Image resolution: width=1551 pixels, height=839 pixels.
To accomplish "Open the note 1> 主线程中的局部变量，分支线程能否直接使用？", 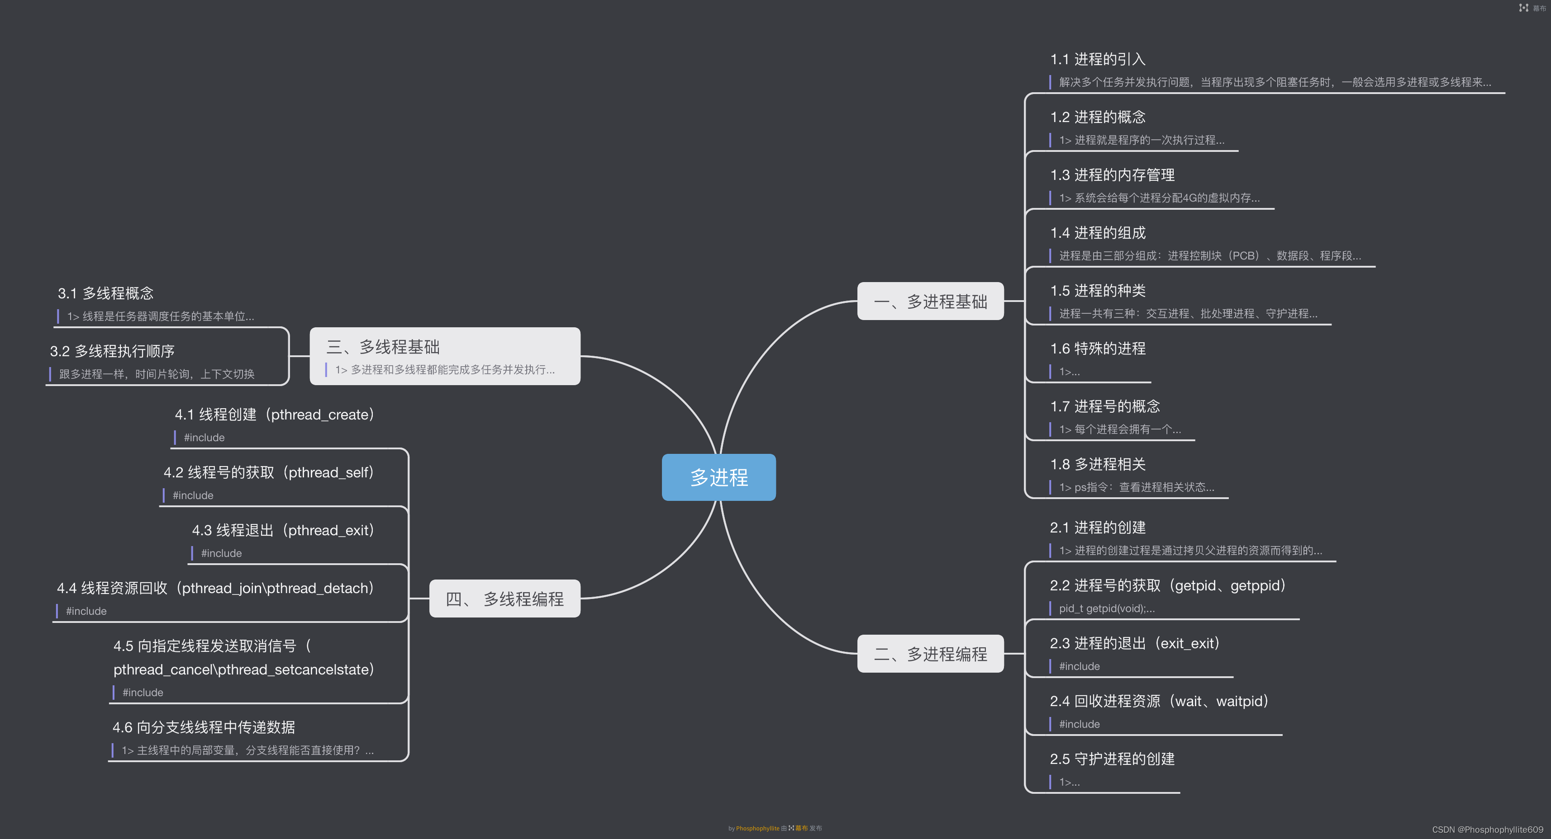I will (247, 750).
